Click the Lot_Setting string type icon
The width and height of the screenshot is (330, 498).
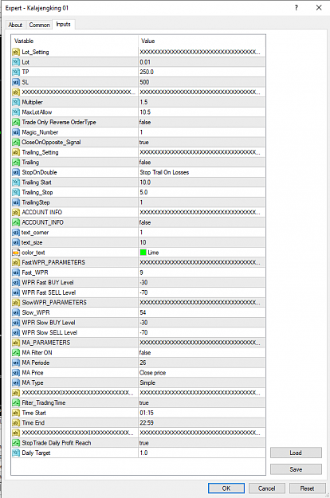click(16, 52)
